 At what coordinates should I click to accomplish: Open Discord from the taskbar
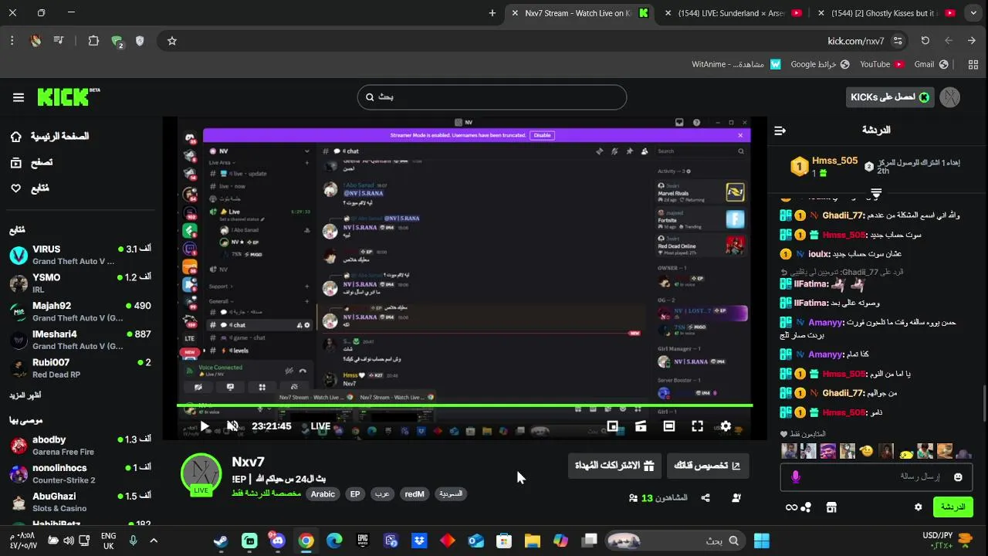278,541
